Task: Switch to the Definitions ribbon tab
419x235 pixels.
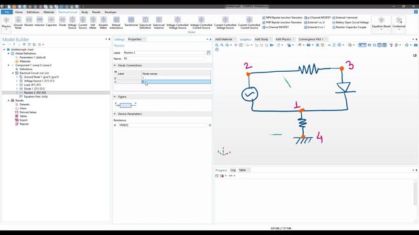Action: [x=33, y=12]
